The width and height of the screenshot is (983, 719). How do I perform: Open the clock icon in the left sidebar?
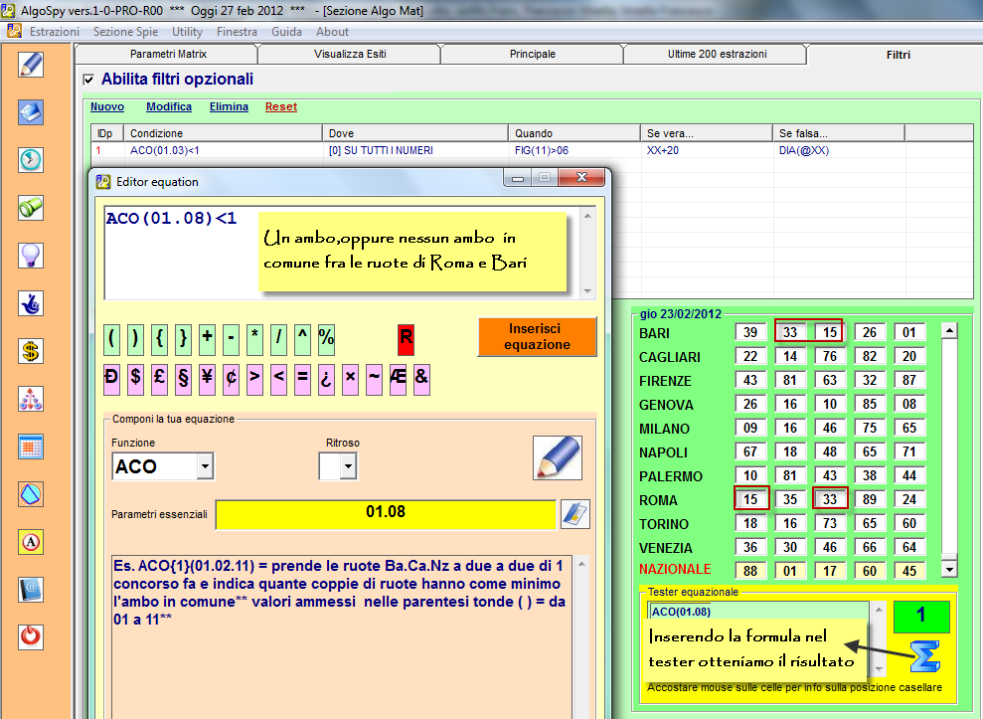click(31, 160)
